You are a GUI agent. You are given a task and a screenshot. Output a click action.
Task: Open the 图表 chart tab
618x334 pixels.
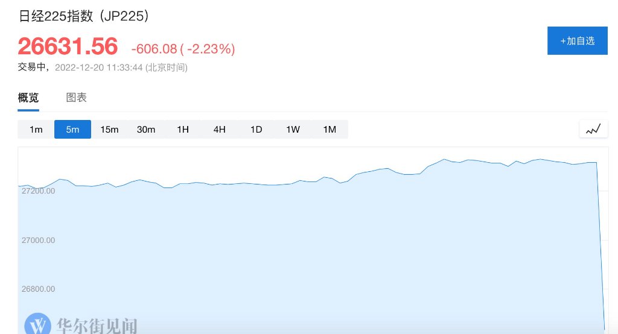[x=76, y=98]
